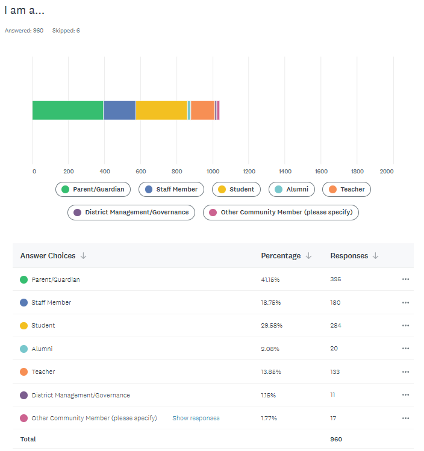Sort by Answer Choices arrow icon

tap(84, 256)
